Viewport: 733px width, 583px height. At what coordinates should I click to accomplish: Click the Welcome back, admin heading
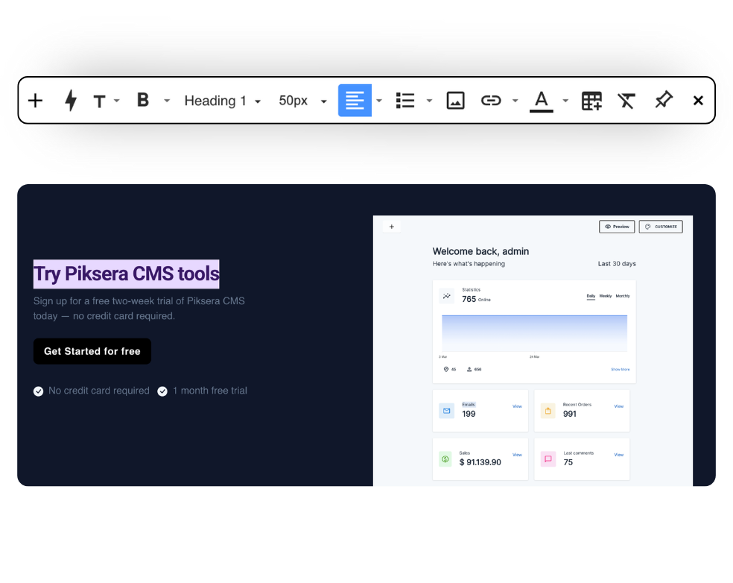click(480, 251)
